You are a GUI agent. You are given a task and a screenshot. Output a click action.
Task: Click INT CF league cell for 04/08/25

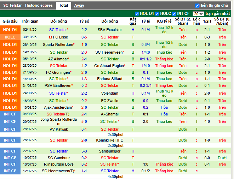click(x=10, y=114)
